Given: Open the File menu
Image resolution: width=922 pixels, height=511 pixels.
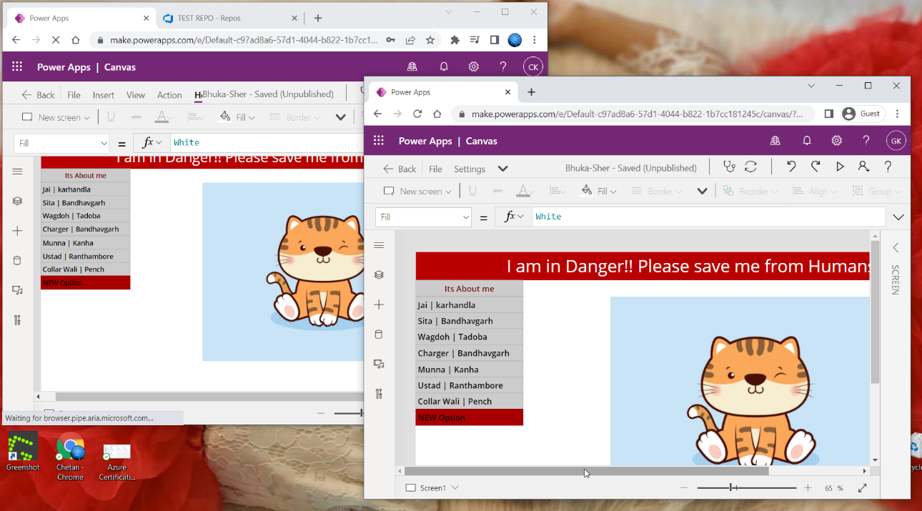Looking at the screenshot, I should click(x=435, y=169).
